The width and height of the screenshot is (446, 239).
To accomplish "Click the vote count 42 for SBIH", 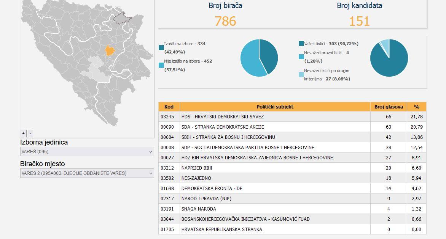I will (389, 137).
